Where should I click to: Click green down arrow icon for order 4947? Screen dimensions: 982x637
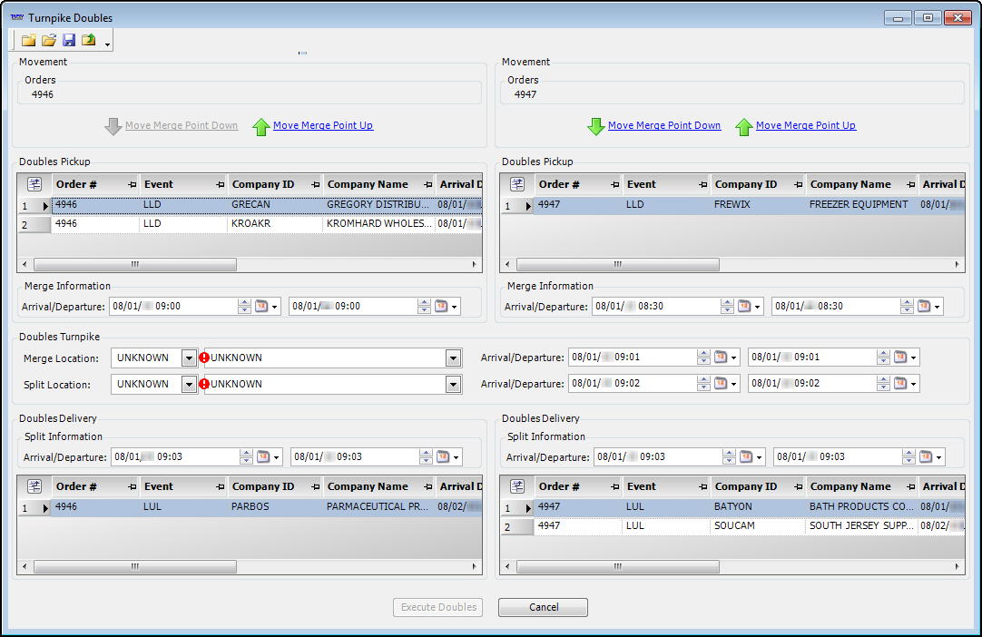tap(596, 126)
